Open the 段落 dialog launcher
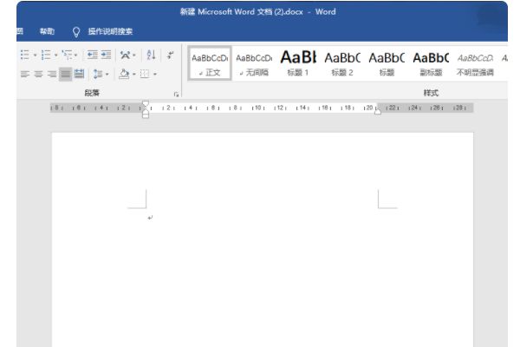The height and width of the screenshot is (347, 520). tap(176, 92)
